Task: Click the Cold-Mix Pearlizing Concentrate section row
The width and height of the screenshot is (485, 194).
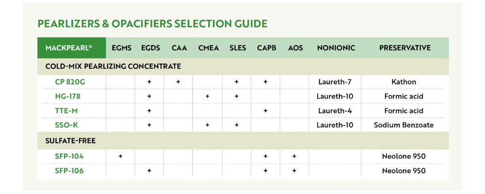Action: [x=243, y=66]
